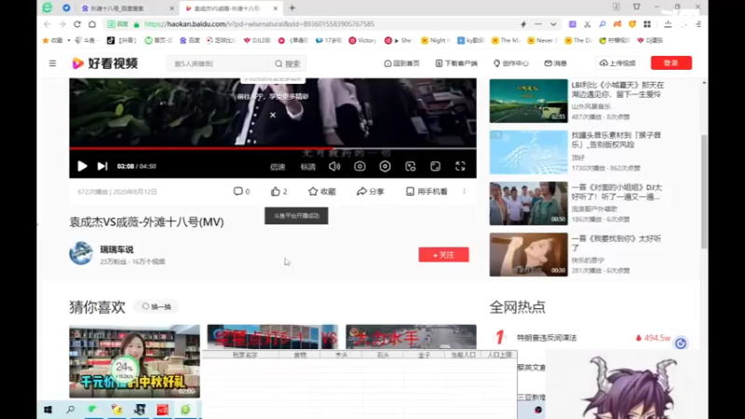Click the circular record icon in player
The image size is (745, 419).
tap(385, 167)
